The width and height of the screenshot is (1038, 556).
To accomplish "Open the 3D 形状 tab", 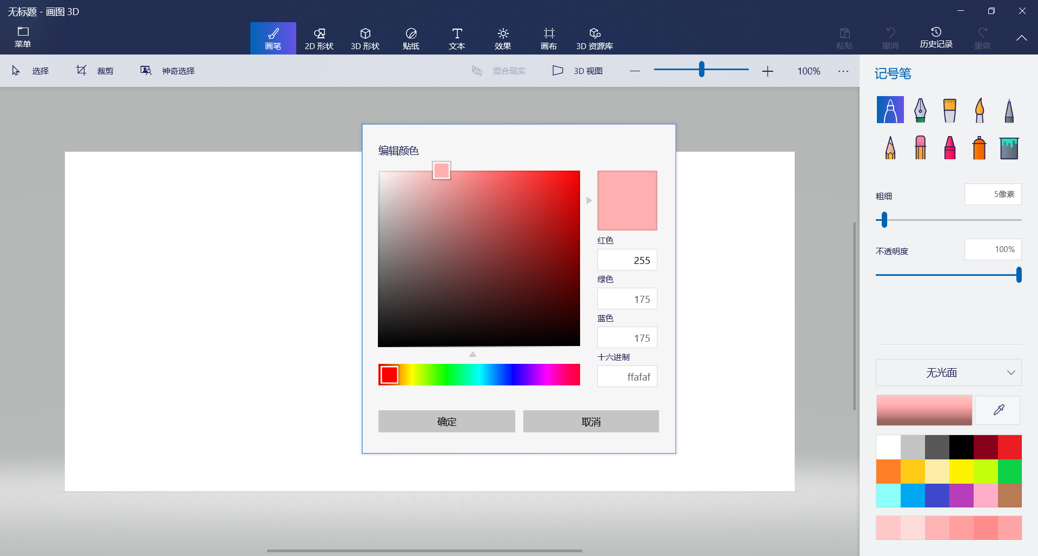I will (365, 38).
